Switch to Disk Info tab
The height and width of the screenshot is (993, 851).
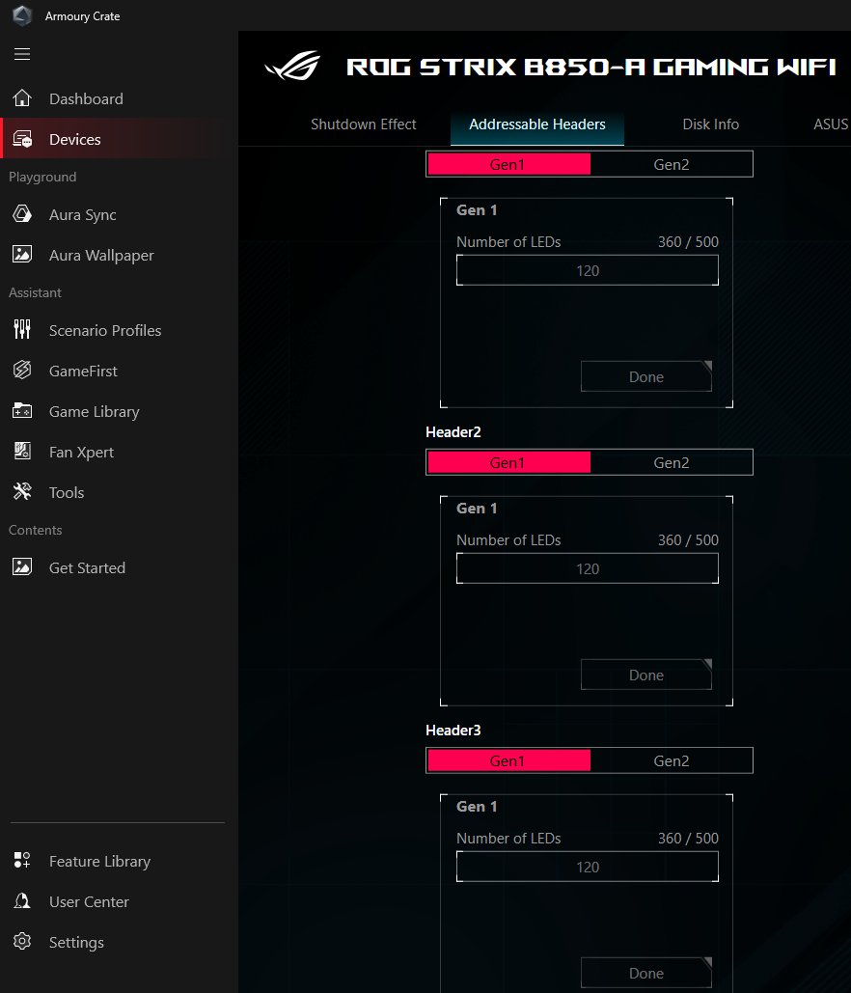(x=710, y=124)
